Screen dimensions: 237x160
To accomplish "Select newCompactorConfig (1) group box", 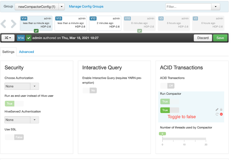I will click(x=37, y=7).
